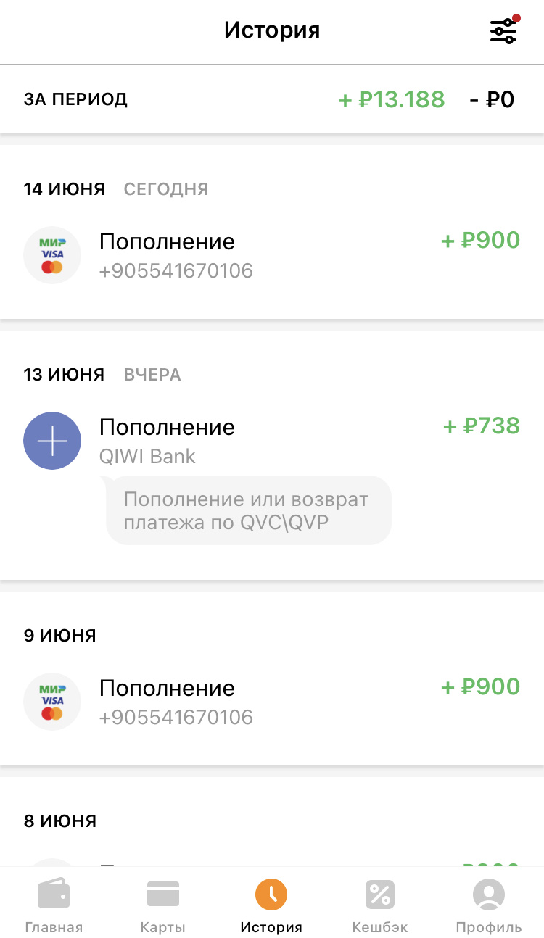
Task: Tap the card icon for Карты
Action: click(162, 895)
